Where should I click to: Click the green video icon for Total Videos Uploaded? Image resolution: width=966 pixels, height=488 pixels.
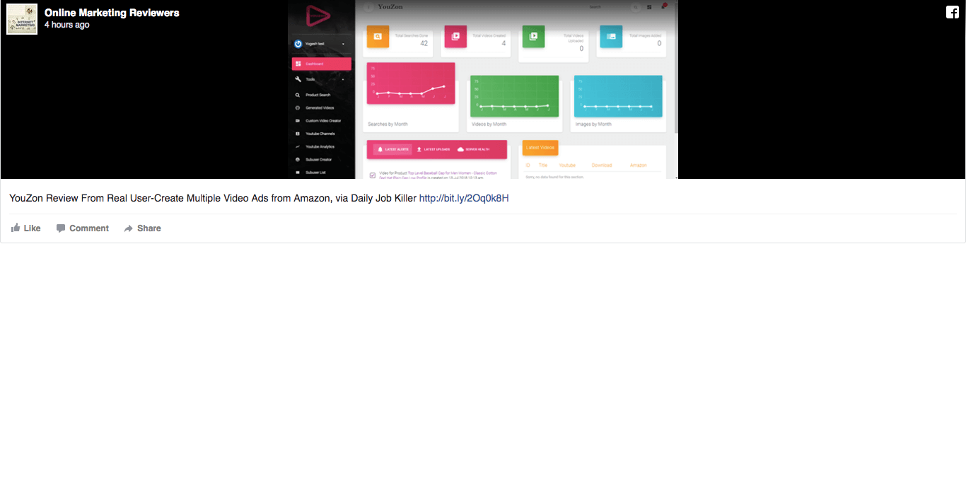[534, 36]
